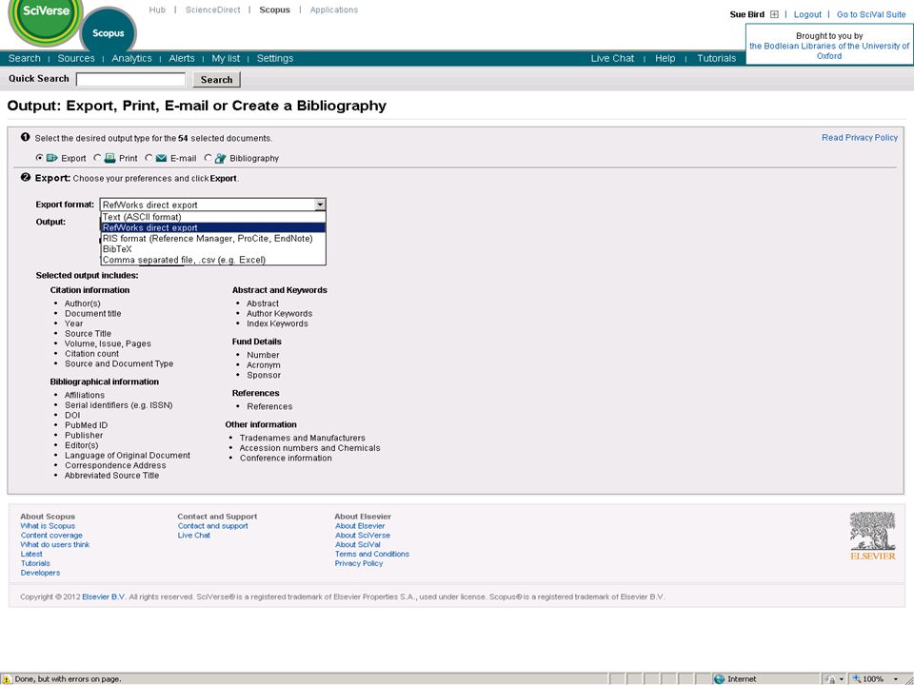Screen dimensions: 914x685
Task: Click the Quick Search button
Action: pyautogui.click(x=217, y=80)
